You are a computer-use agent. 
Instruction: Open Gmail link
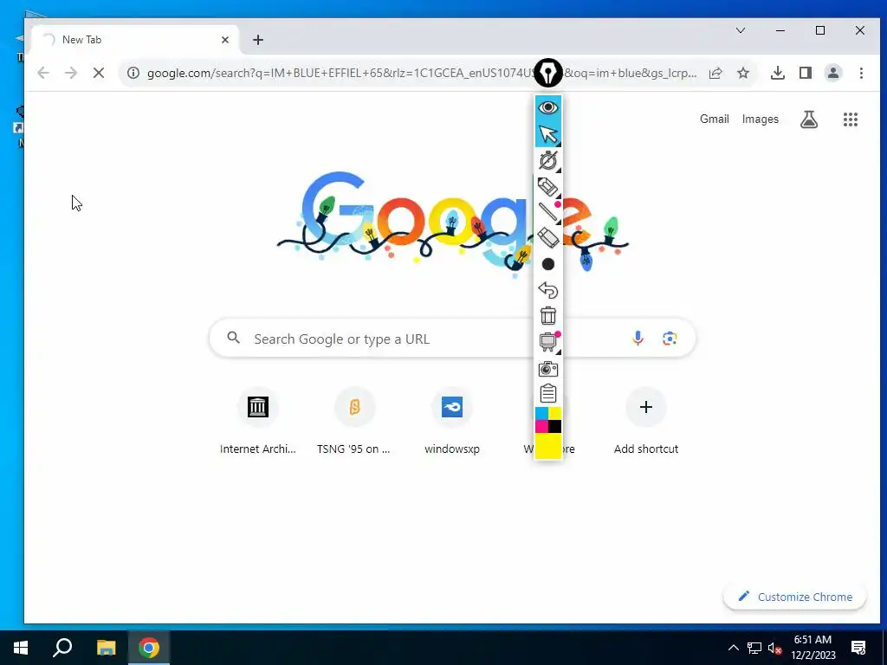[715, 119]
